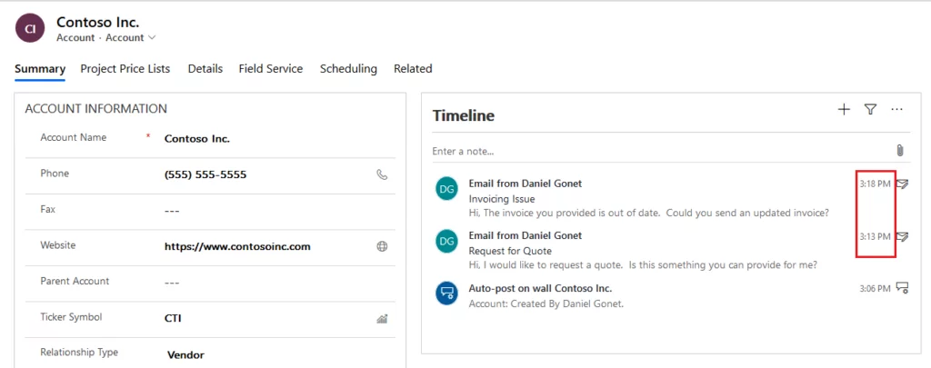
Task: Click the Website label
Action: tap(58, 245)
